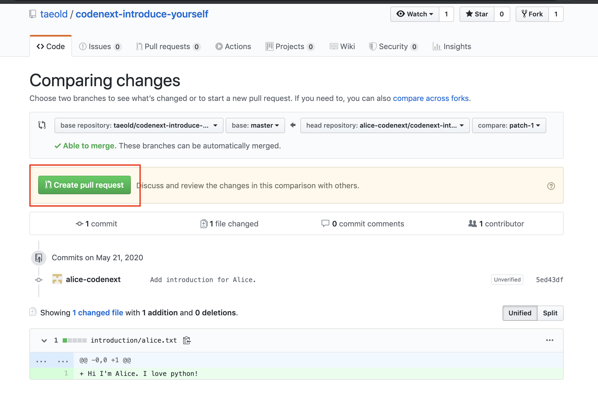
Task: Open the diff options kebab menu icon
Action: pyautogui.click(x=549, y=340)
